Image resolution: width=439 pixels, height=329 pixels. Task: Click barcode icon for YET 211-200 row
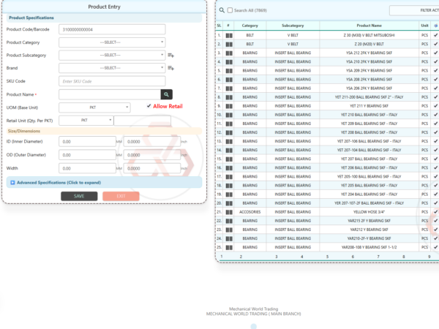pos(229,97)
